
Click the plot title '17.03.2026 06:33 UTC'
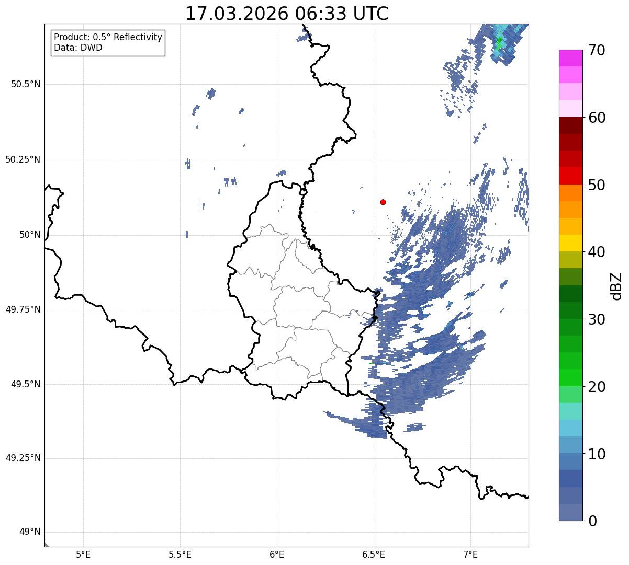287,14
